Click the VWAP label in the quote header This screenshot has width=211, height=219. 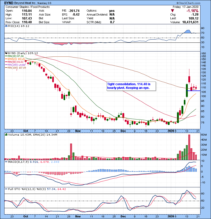coord(67,22)
